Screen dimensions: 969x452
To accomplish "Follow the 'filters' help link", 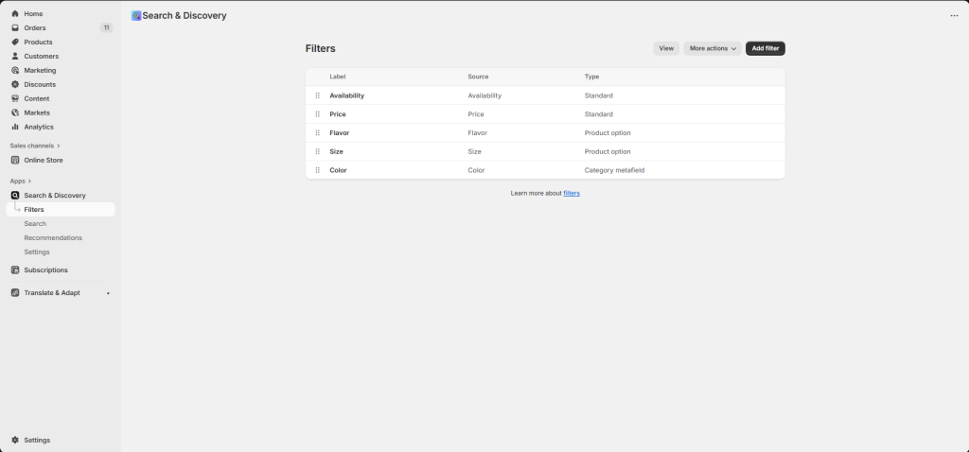I will (x=572, y=193).
